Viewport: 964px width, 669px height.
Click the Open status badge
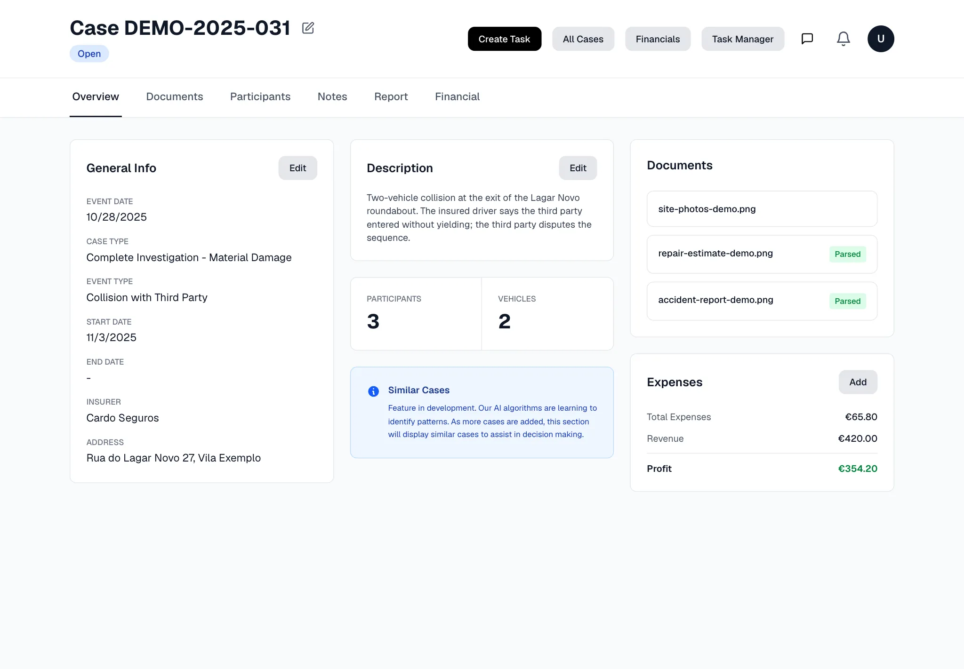tap(89, 54)
